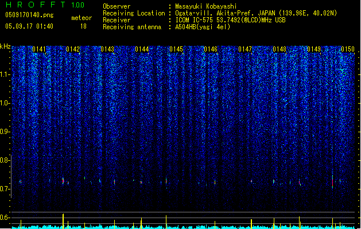Click the 0.6 kHz axis tick label
361x229 pixels.
click(5, 218)
